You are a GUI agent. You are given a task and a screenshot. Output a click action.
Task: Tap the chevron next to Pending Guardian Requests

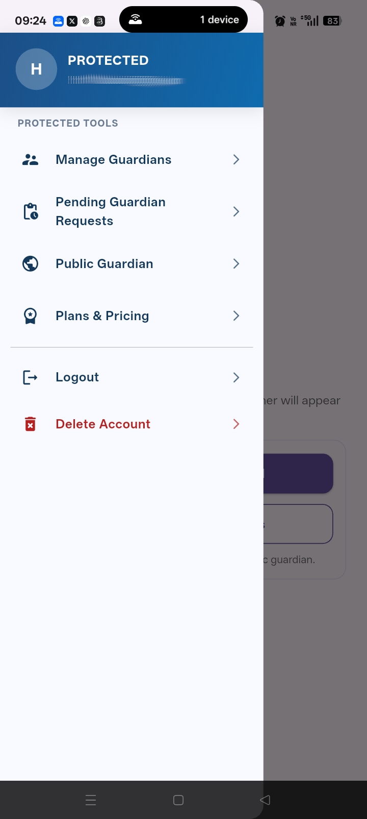click(x=236, y=211)
